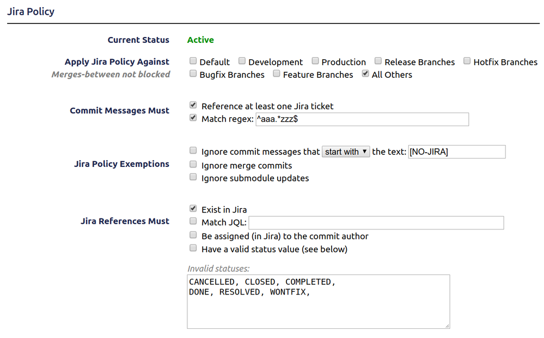Click into the Match regex text field
This screenshot has width=544, height=338.
pyautogui.click(x=362, y=119)
